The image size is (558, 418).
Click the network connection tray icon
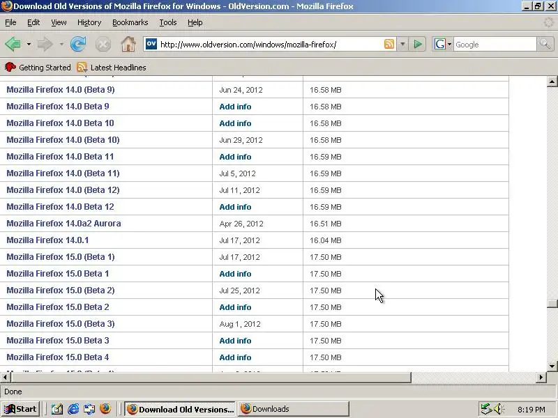pyautogui.click(x=485, y=409)
